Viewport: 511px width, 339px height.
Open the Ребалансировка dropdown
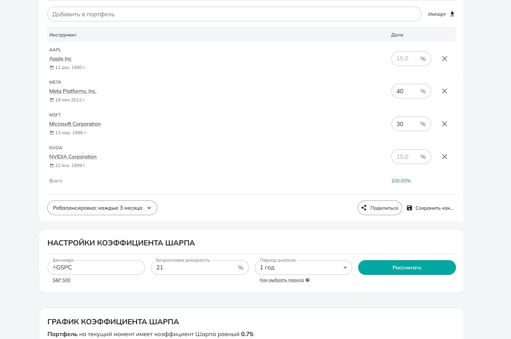coord(102,208)
